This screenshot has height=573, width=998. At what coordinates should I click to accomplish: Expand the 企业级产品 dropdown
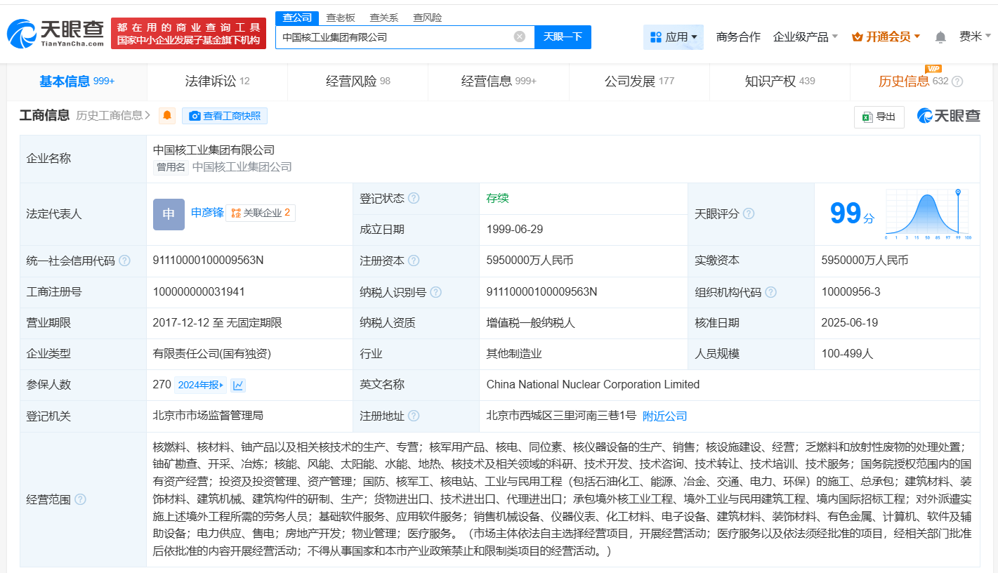(805, 37)
